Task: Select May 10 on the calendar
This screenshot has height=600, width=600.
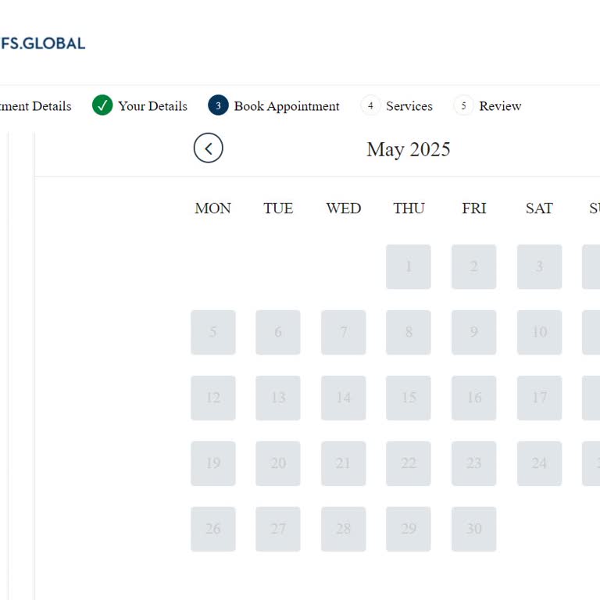Action: point(539,332)
